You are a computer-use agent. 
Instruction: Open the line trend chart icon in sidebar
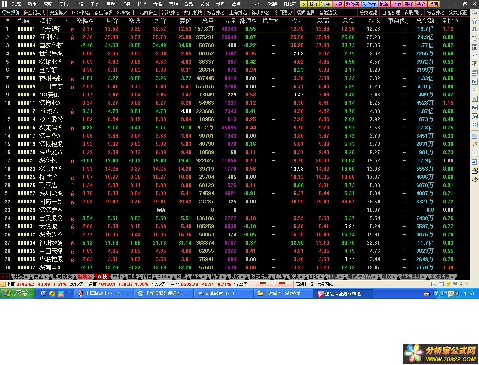pyautogui.click(x=475, y=55)
